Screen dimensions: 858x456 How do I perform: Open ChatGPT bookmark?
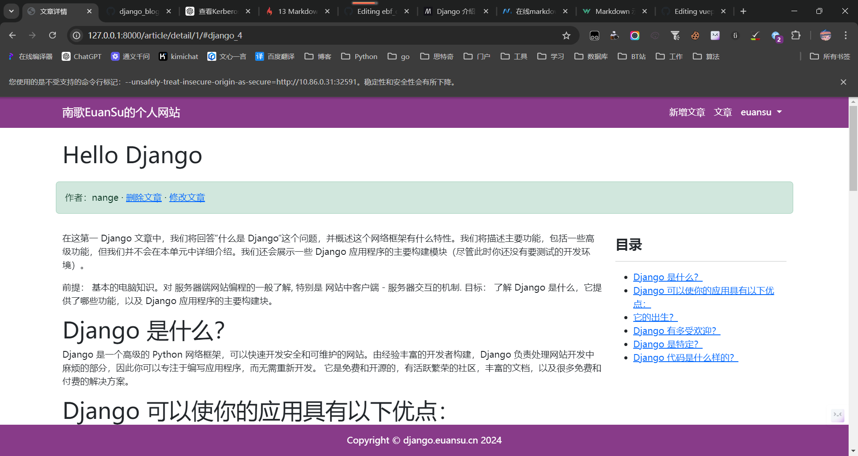[82, 56]
